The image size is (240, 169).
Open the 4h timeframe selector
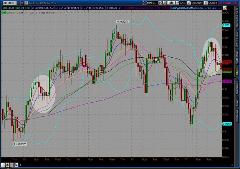(x=171, y=3)
